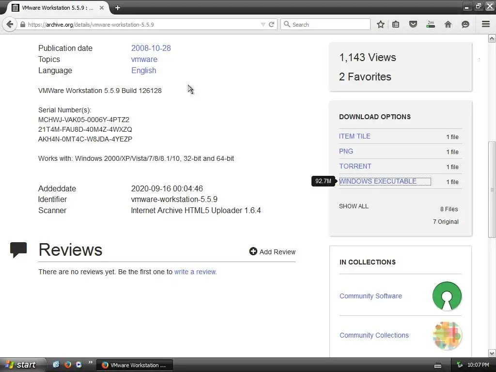Open a new tab with the plus button

click(118, 8)
